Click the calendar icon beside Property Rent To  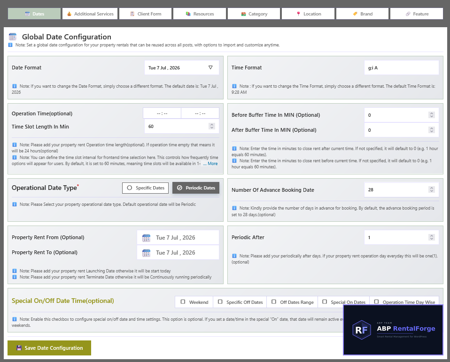click(x=147, y=253)
